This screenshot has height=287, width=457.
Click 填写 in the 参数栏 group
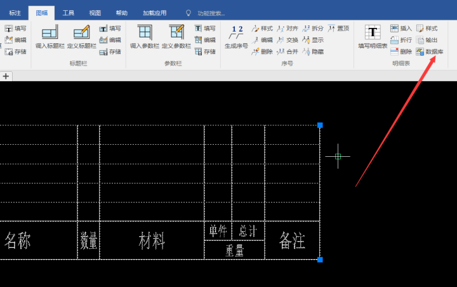[x=205, y=29]
